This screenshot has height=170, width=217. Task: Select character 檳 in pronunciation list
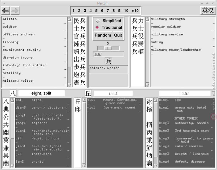[x=149, y=109]
